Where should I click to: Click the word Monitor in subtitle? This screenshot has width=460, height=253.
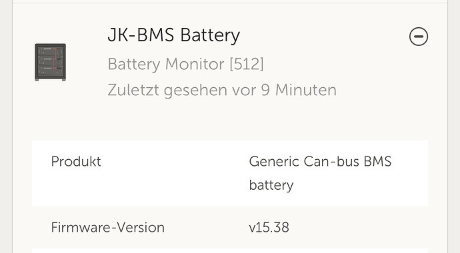[195, 64]
